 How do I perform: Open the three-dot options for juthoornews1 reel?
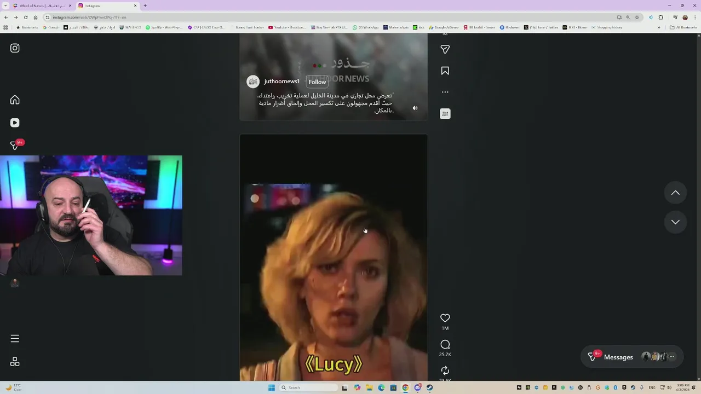pos(445,92)
